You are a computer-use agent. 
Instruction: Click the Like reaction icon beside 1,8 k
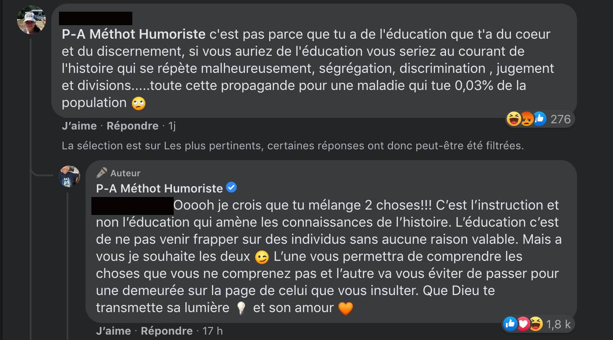click(x=510, y=323)
